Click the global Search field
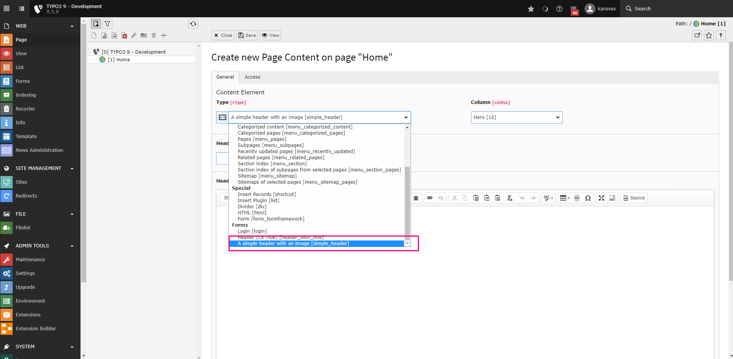 pos(642,8)
